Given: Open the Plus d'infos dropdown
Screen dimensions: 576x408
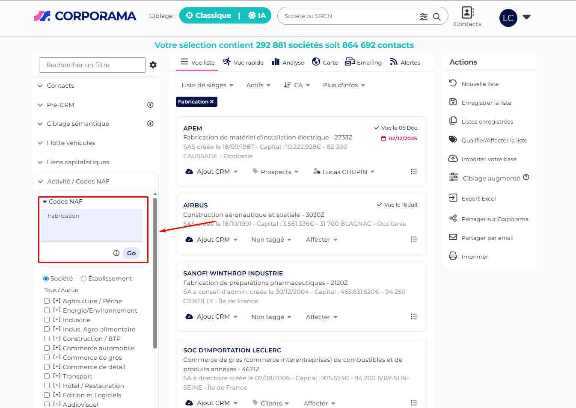Looking at the screenshot, I should point(344,86).
